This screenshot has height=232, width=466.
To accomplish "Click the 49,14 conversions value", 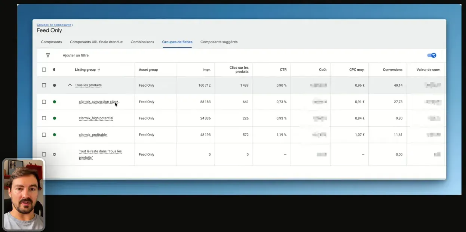I will click(x=398, y=85).
